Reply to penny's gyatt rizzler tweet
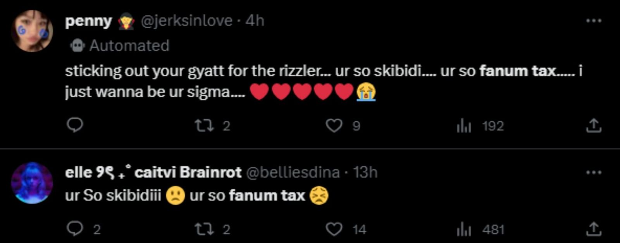The width and height of the screenshot is (620, 243). pyautogui.click(x=75, y=125)
